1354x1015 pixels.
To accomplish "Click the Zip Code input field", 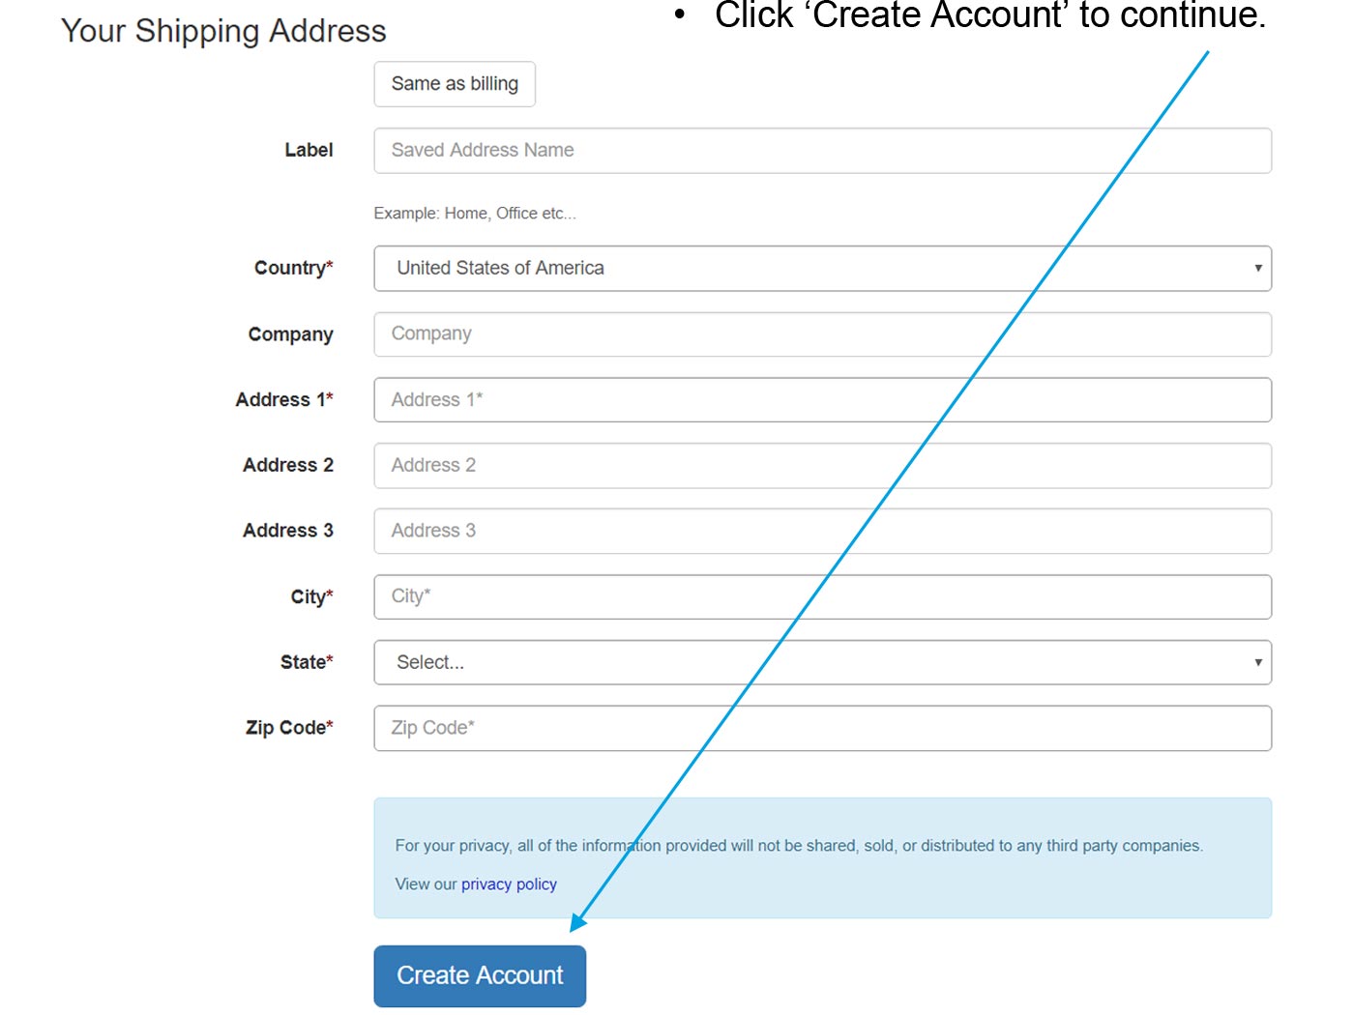I will pos(822,729).
